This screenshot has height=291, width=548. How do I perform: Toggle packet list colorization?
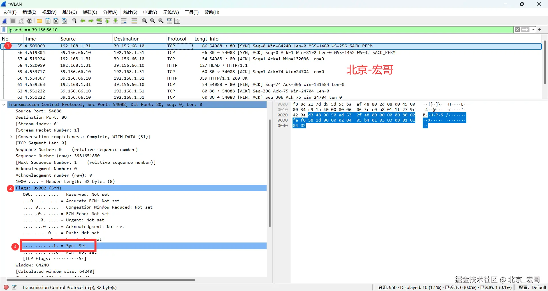click(x=134, y=21)
